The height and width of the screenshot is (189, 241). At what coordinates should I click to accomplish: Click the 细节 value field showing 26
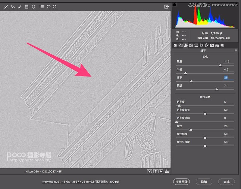(228, 77)
